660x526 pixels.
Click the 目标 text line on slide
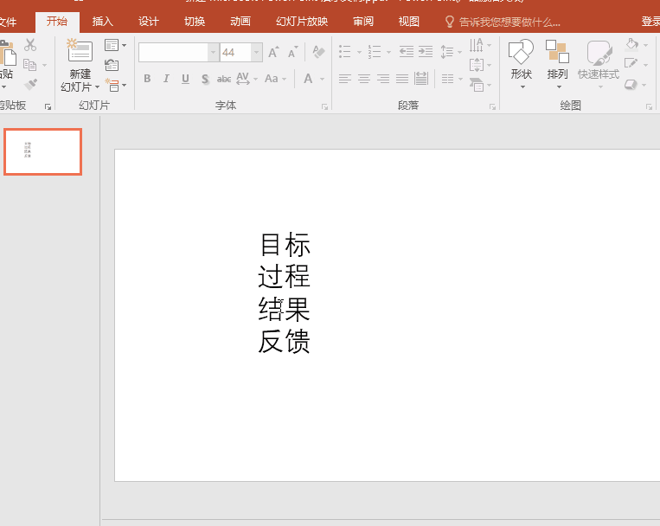pos(285,245)
